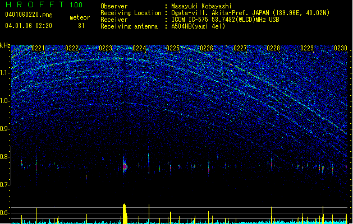Image resolution: width=353 pixels, height=224 pixels.
Task: Click the meteor count value 31
Action: [81, 26]
